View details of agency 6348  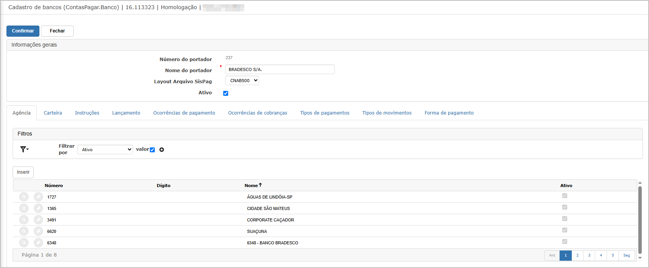click(24, 243)
